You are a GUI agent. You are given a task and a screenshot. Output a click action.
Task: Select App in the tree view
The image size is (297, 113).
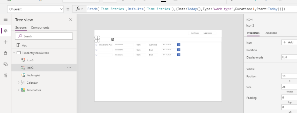click(x=24, y=45)
